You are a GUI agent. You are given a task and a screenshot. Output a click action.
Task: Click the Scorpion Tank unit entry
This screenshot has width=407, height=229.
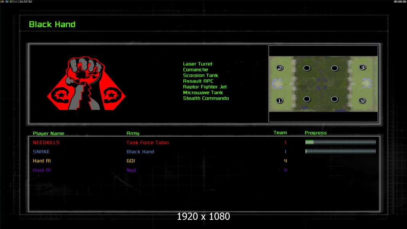click(x=200, y=75)
